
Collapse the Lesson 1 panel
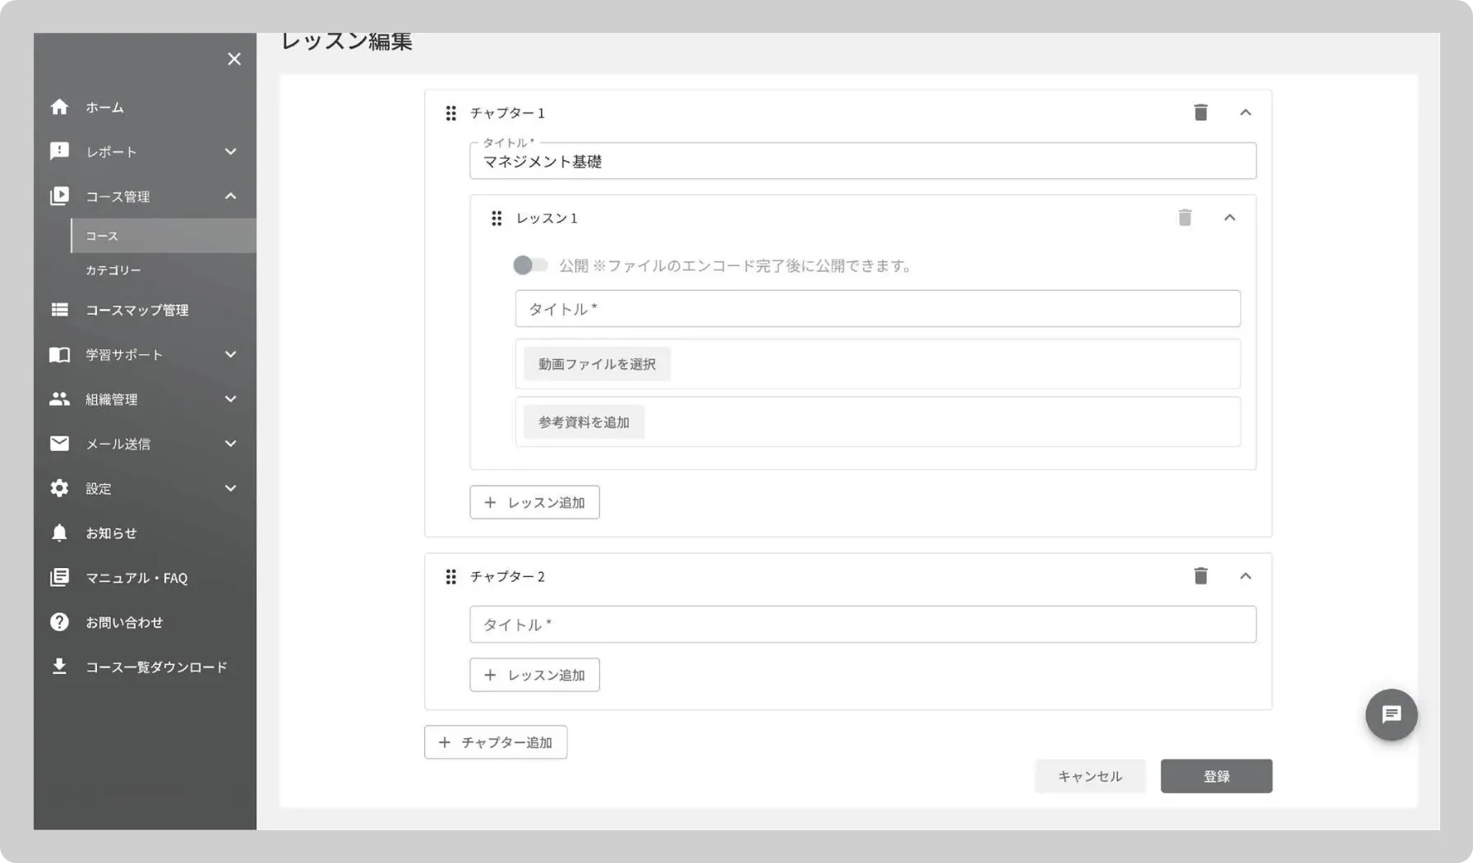pyautogui.click(x=1230, y=218)
